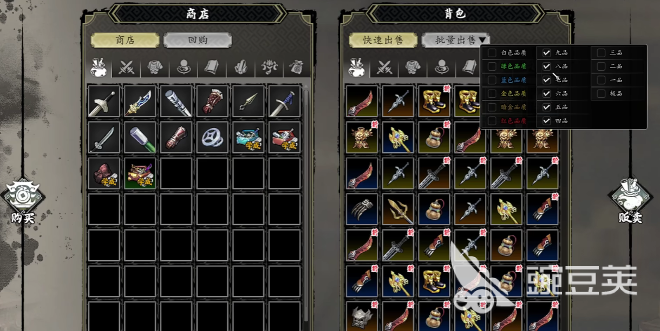Click the 贩卖 sell emblem
This screenshot has height=331, width=660.
(630, 201)
